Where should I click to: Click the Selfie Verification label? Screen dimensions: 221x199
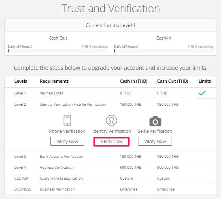155,131
